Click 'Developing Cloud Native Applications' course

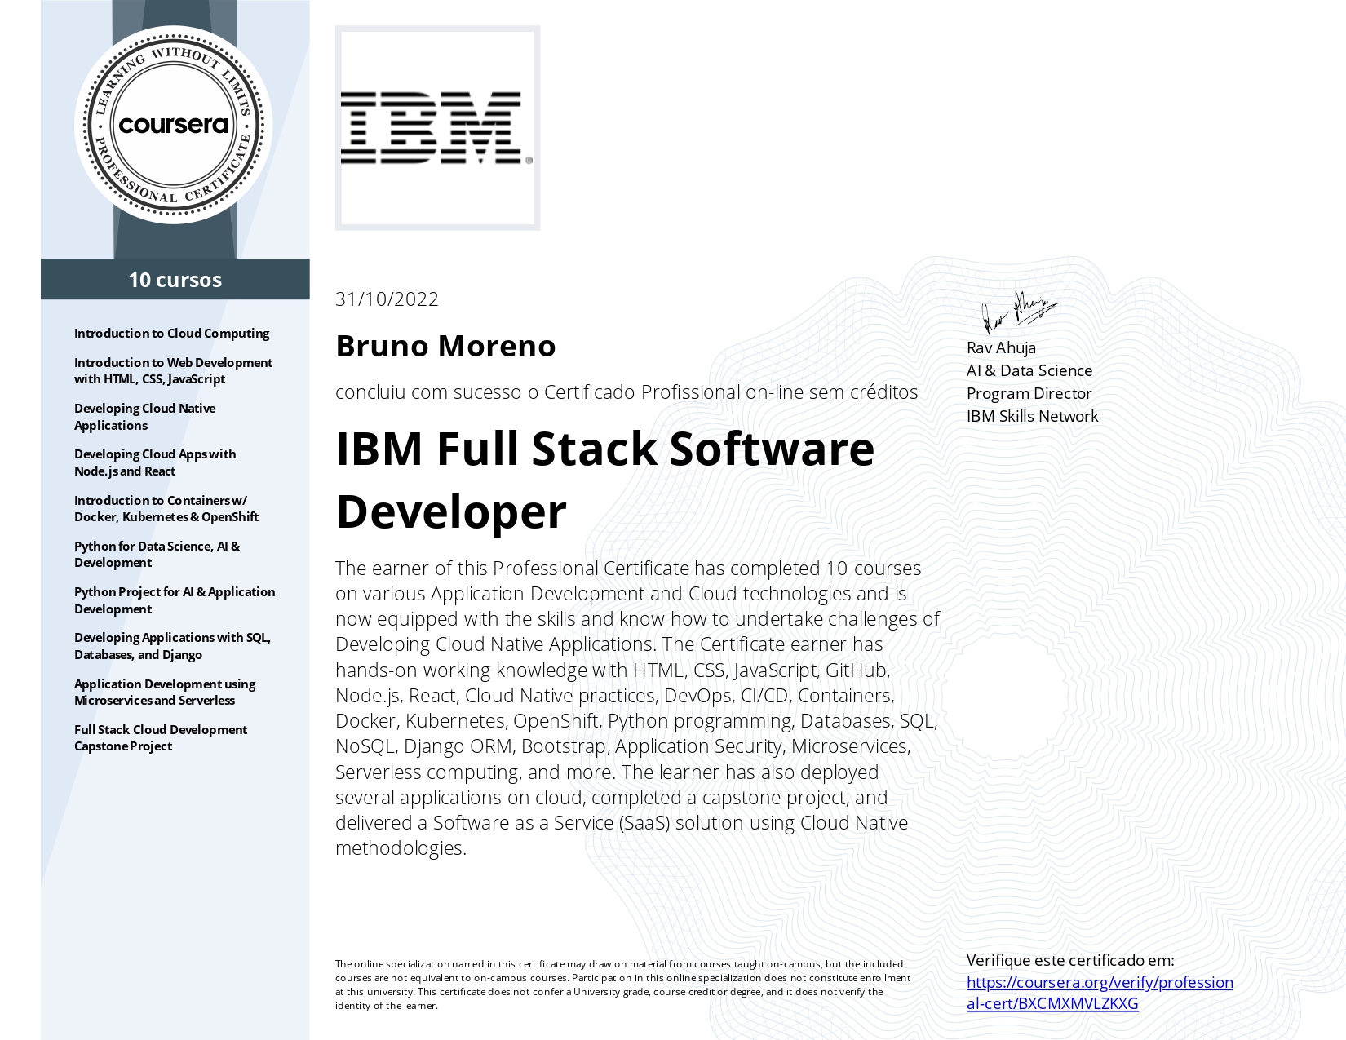click(144, 416)
